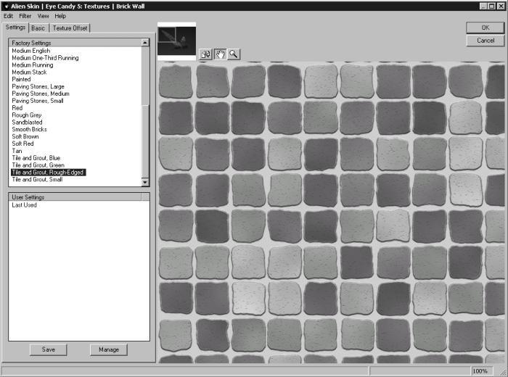Switch to the Basic tab
508x377 pixels.
coord(38,28)
